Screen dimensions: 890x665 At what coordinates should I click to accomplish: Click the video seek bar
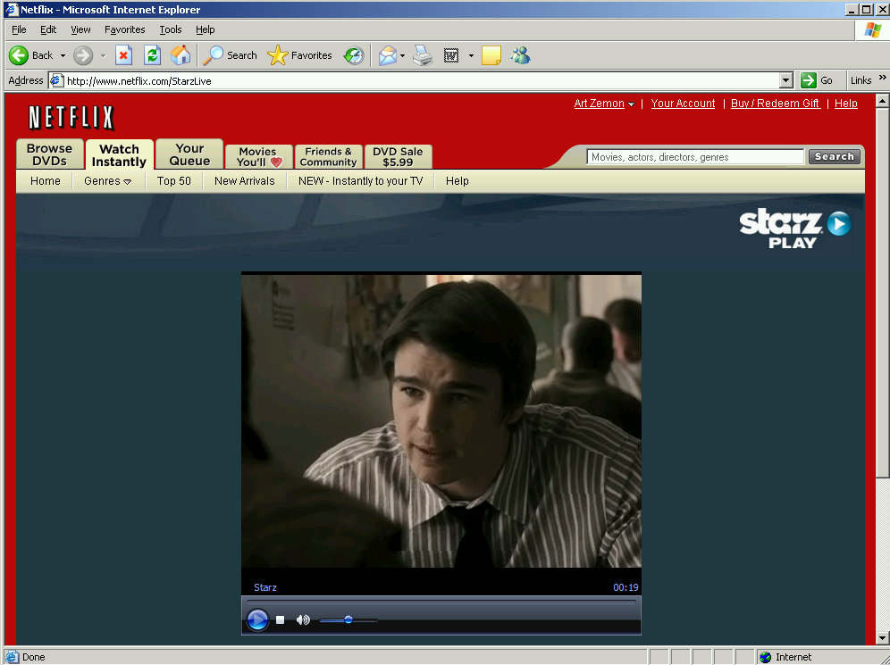coord(441,602)
